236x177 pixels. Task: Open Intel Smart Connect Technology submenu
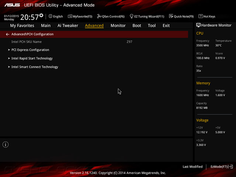click(35, 67)
